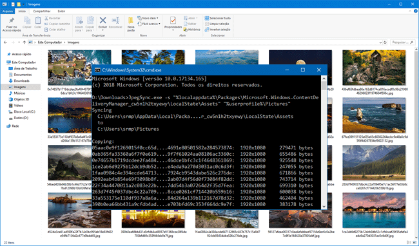Click the Selecionar tudo icon
This screenshot has height=246, width=419.
coord(207,18)
